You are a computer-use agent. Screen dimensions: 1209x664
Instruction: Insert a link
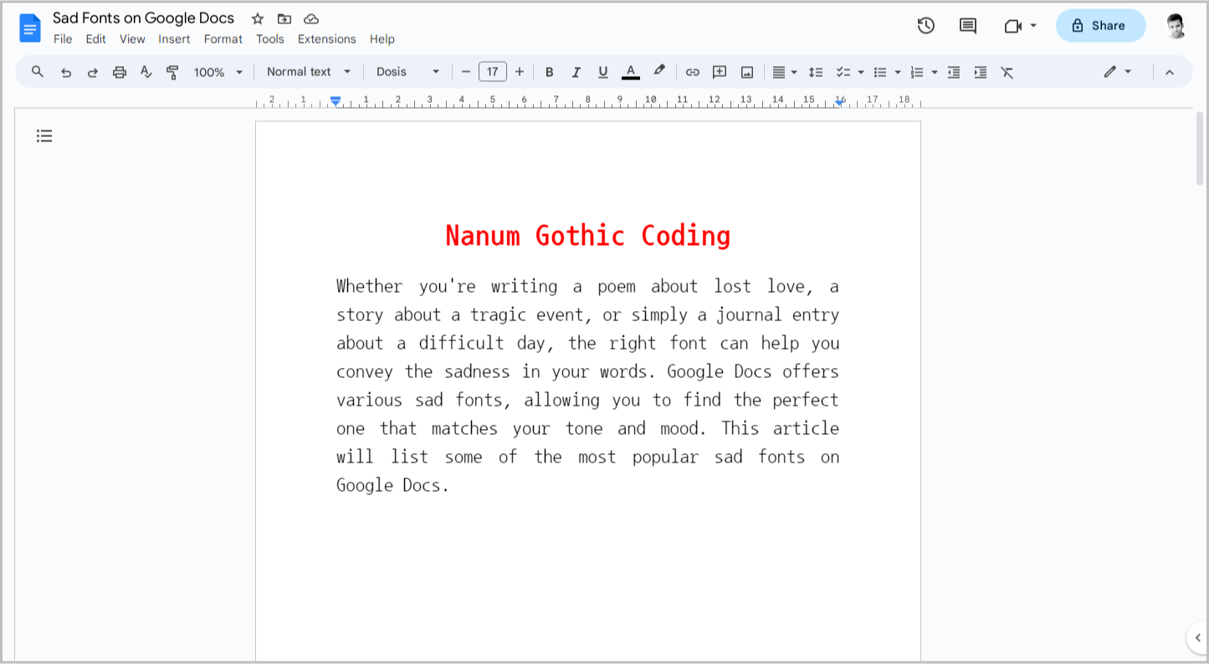tap(693, 72)
